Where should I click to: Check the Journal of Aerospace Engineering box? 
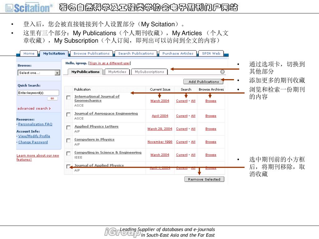coord(69,115)
